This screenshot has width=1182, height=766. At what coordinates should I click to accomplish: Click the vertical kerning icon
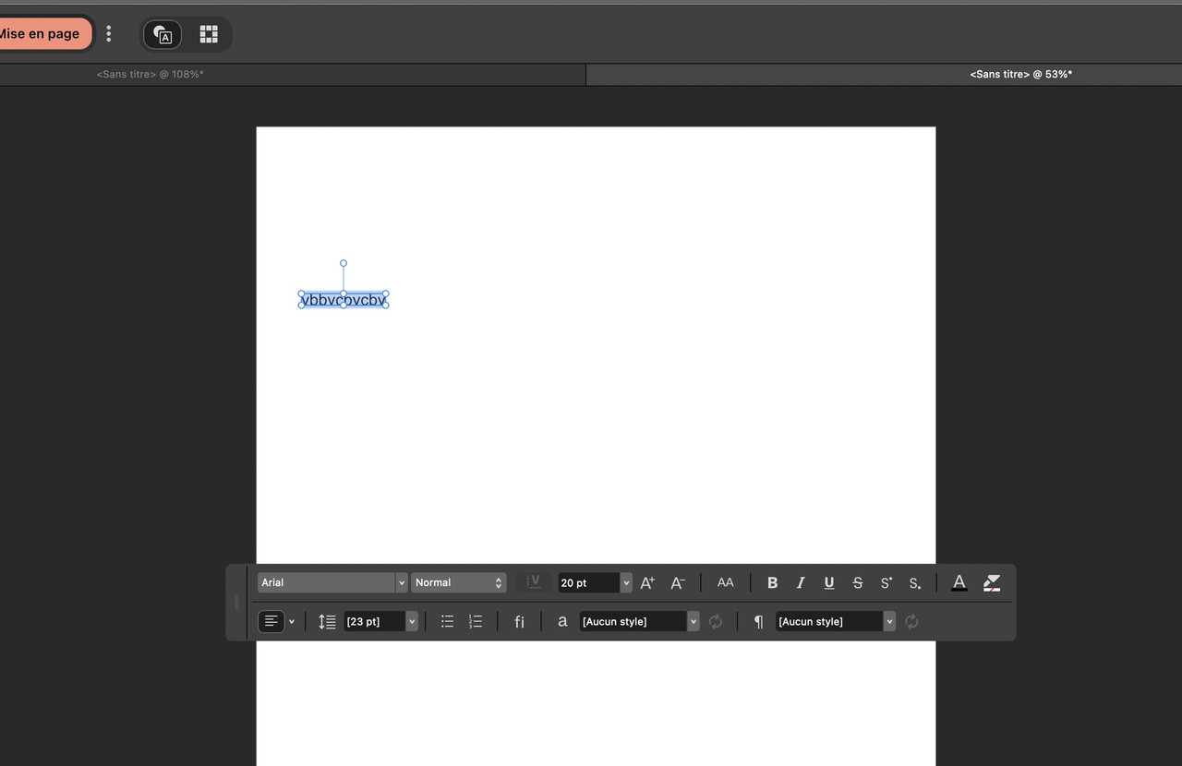533,582
